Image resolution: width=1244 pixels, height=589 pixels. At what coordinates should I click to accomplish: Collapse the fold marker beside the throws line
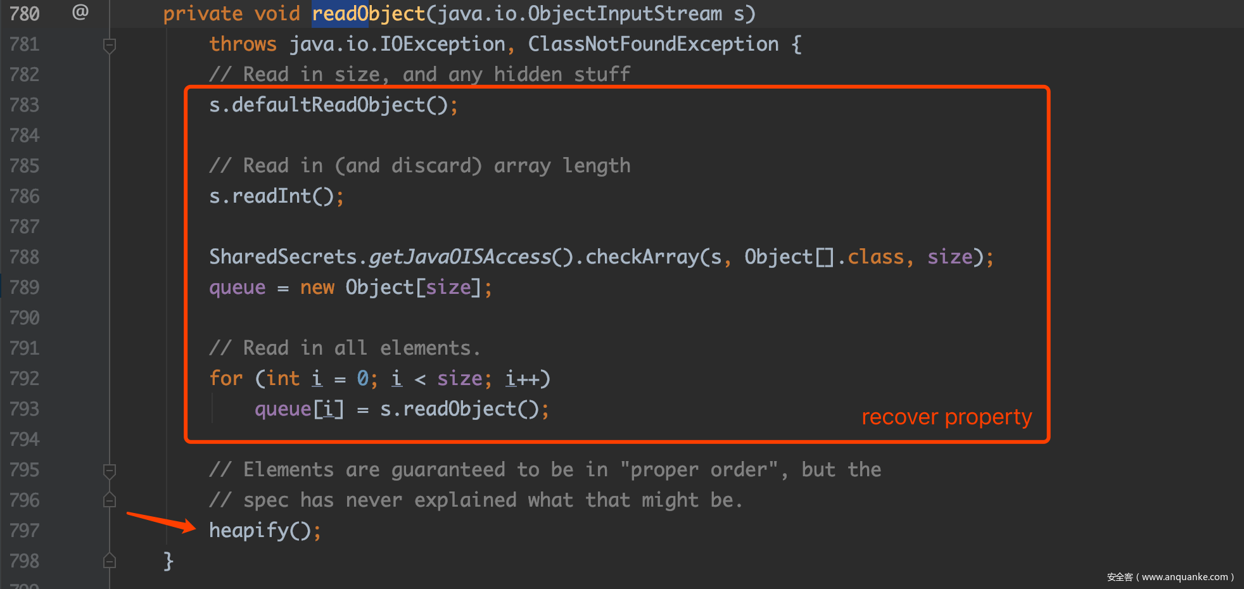(x=110, y=46)
